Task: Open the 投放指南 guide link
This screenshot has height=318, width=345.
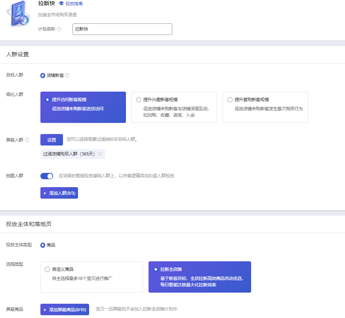Action: (x=74, y=4)
